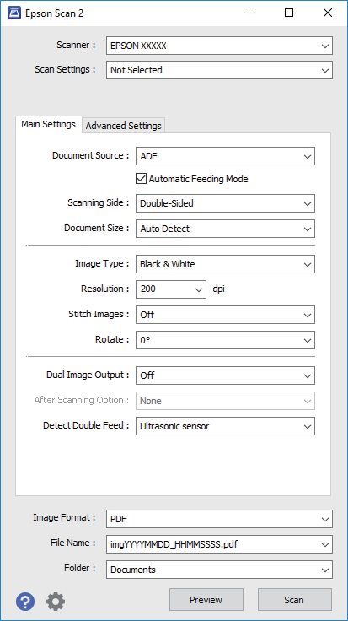Close the Epson Scan 2 window
The image size is (348, 621).
click(x=328, y=13)
